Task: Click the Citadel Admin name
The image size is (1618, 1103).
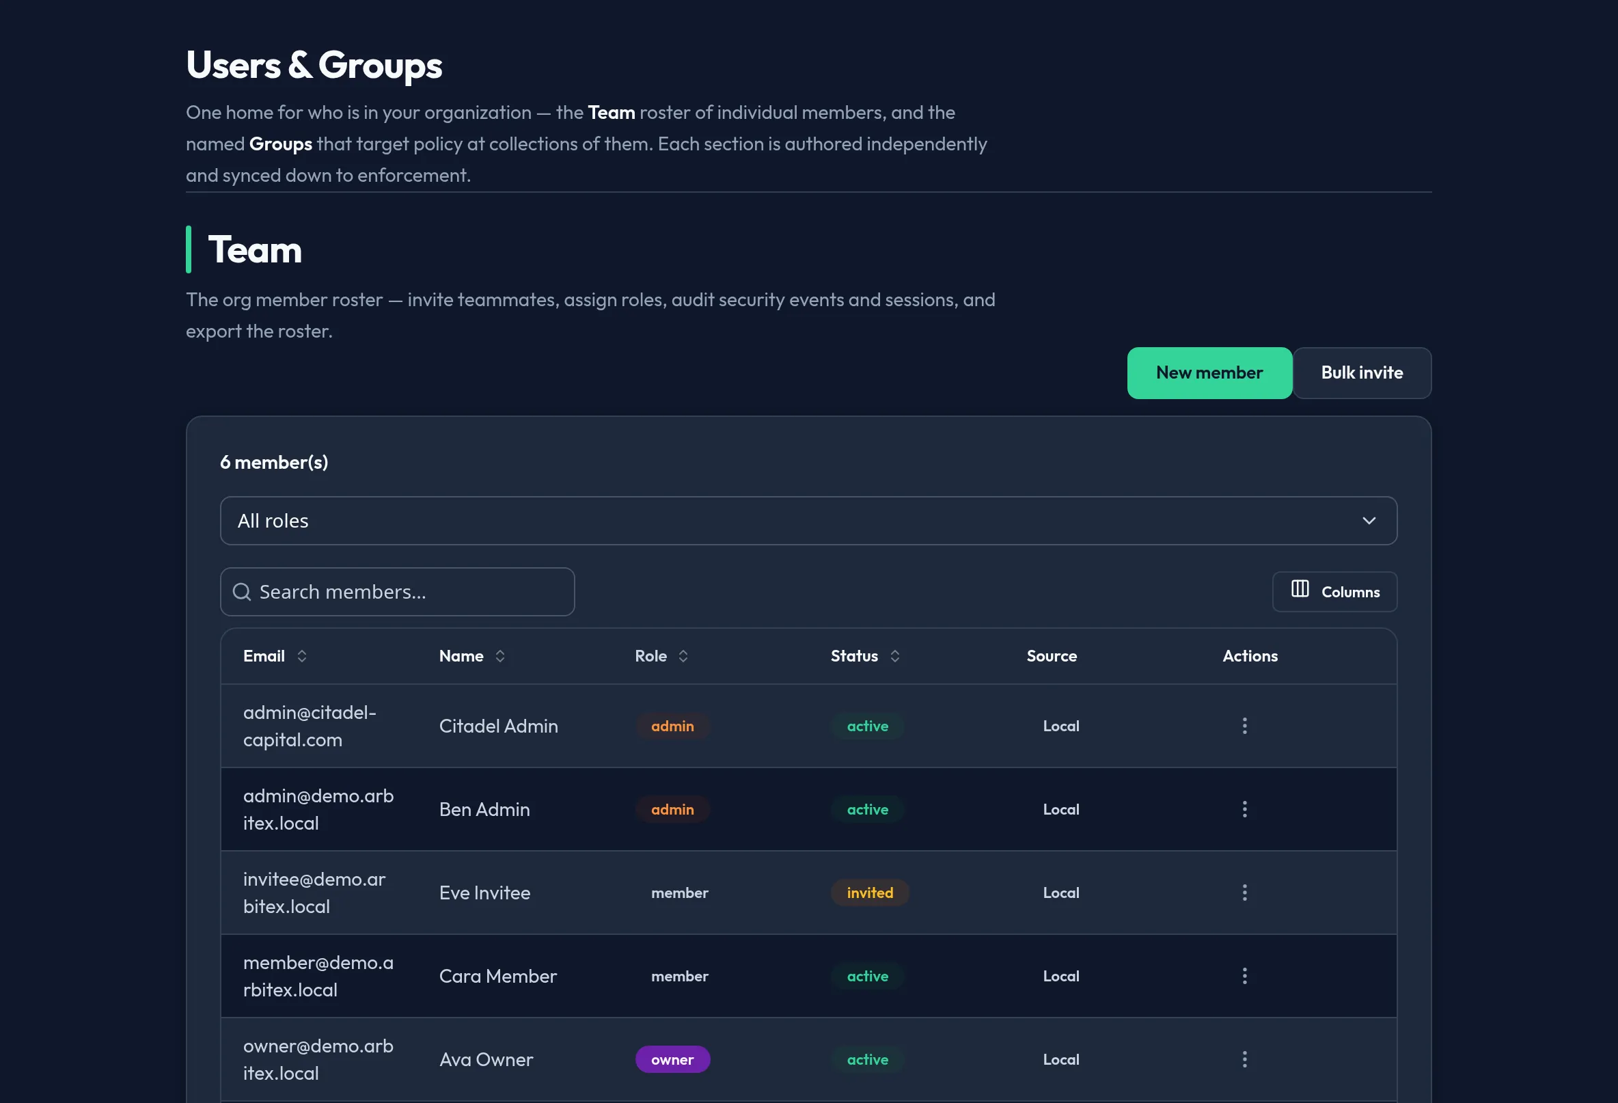Action: coord(499,726)
